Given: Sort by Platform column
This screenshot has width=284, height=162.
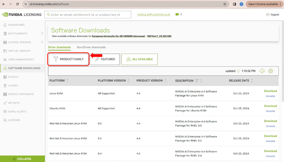Looking at the screenshot, I should 67,81.
